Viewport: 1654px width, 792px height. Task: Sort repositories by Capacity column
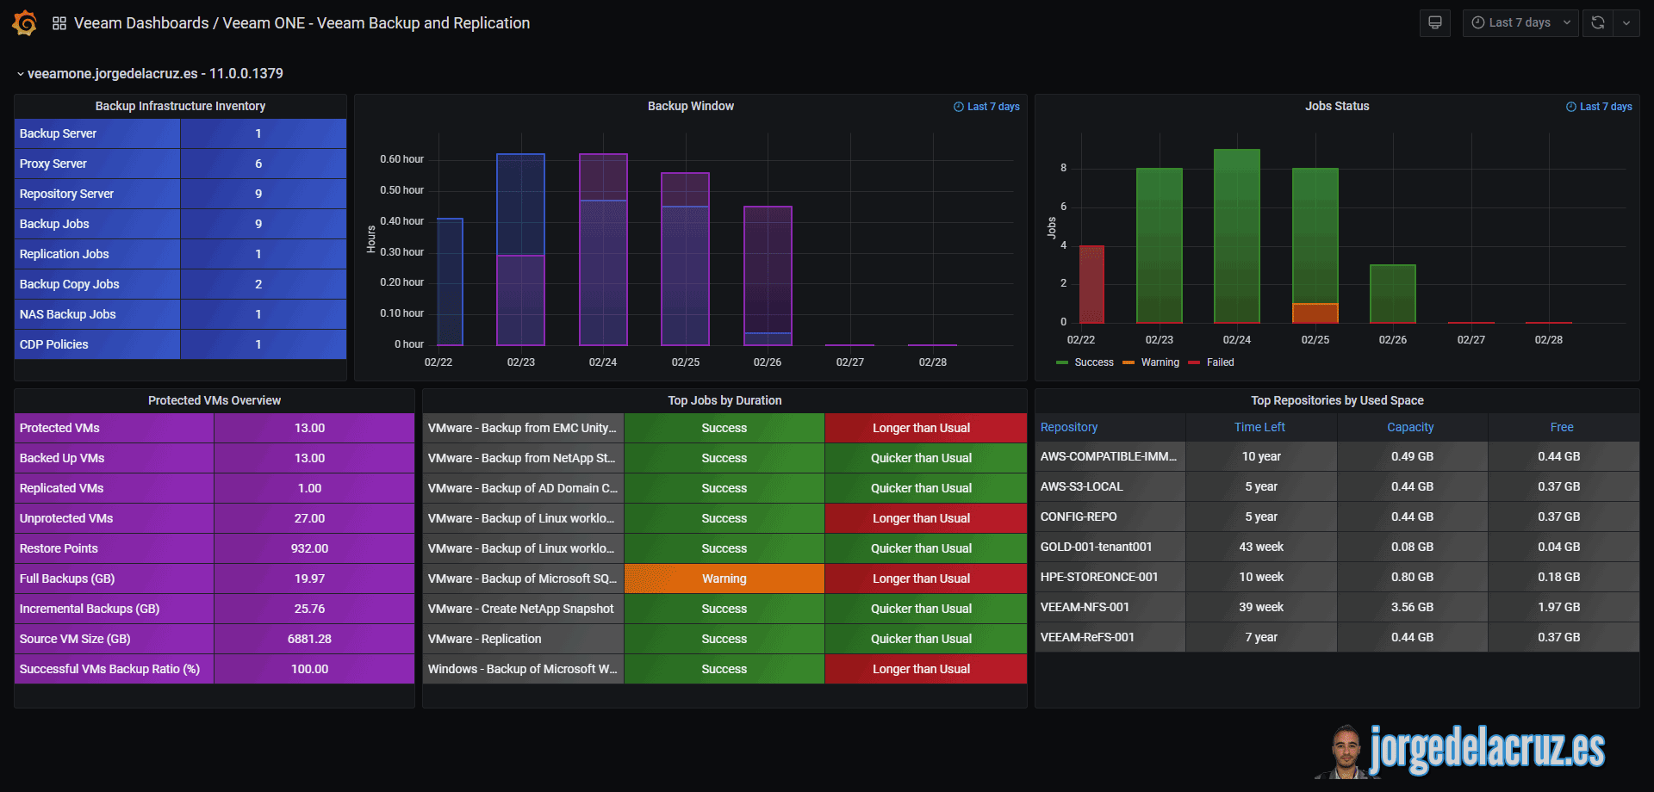(1410, 427)
